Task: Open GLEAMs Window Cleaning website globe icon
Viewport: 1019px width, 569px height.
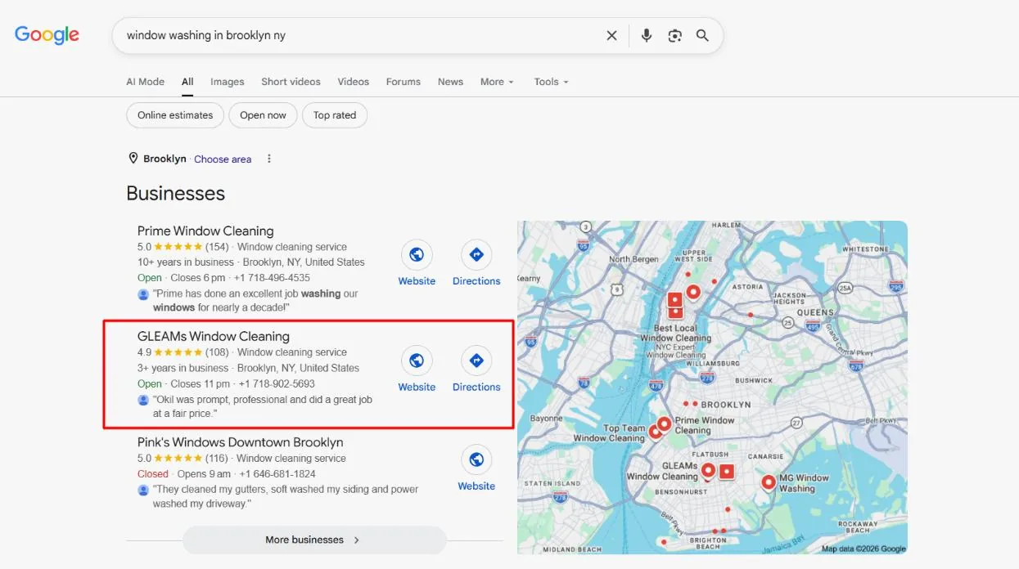Action: 417,361
